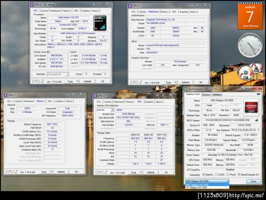The image size is (266, 200).
Task: Switch to the Sensors tab in GPU-Z
Action: point(206,94)
